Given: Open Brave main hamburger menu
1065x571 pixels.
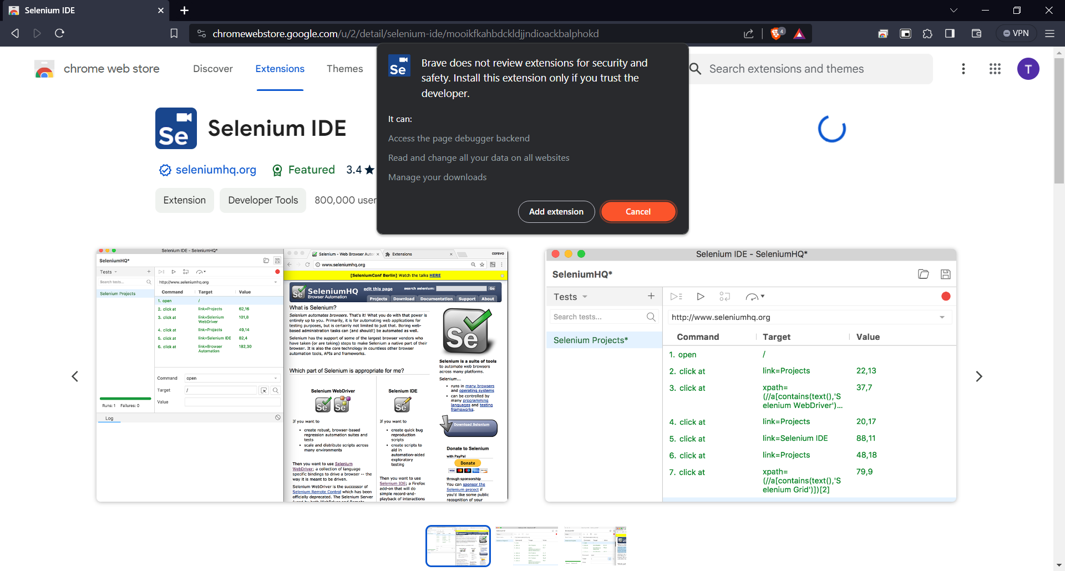Looking at the screenshot, I should pyautogui.click(x=1049, y=34).
